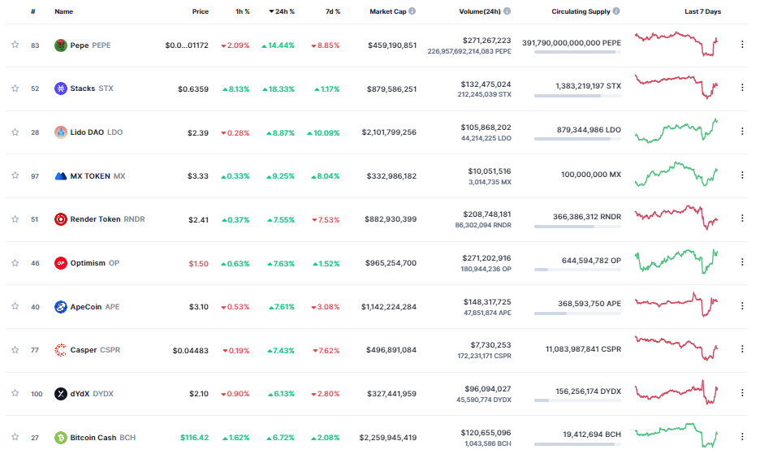Viewport: 760px width, 454px height.
Task: Sort by the Price column header
Action: (201, 11)
